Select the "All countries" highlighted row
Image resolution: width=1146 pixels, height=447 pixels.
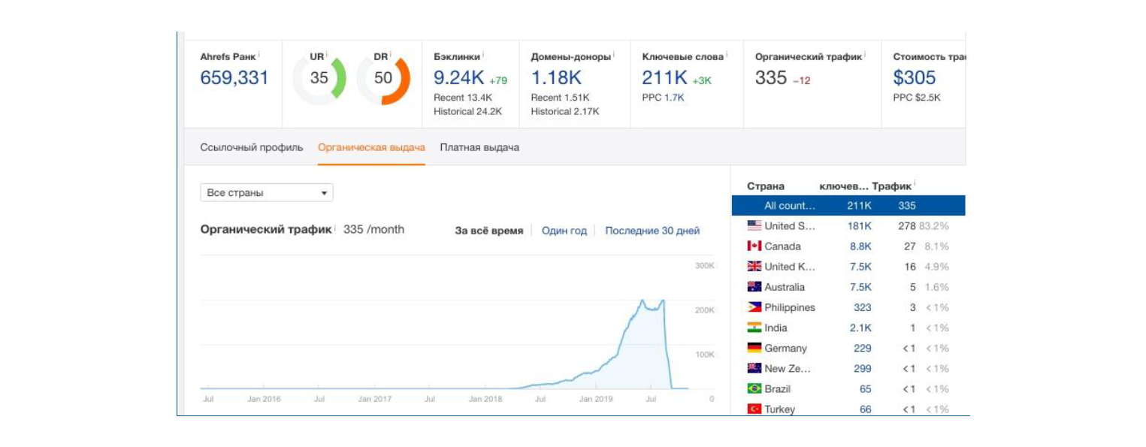click(x=848, y=206)
